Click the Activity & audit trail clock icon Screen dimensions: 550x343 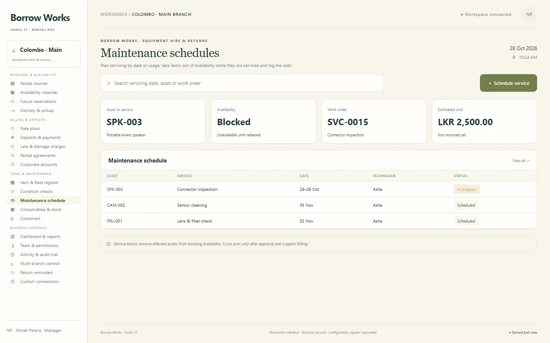pyautogui.click(x=12, y=255)
